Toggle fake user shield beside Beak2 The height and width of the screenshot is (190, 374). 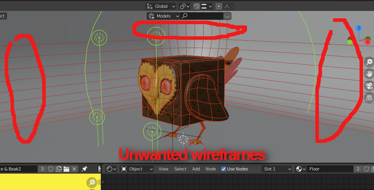[50, 169]
